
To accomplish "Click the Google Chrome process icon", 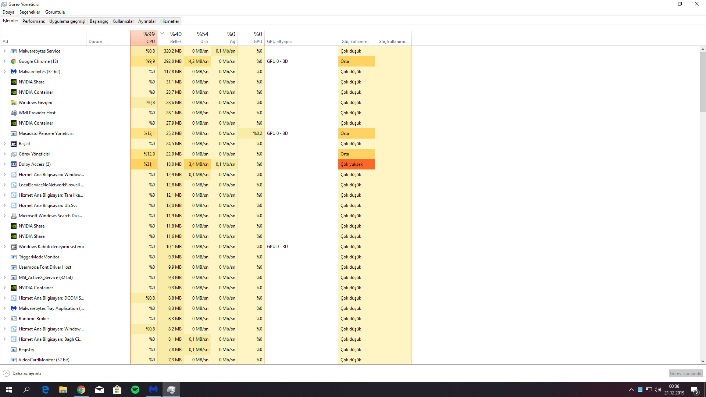I will tap(14, 61).
